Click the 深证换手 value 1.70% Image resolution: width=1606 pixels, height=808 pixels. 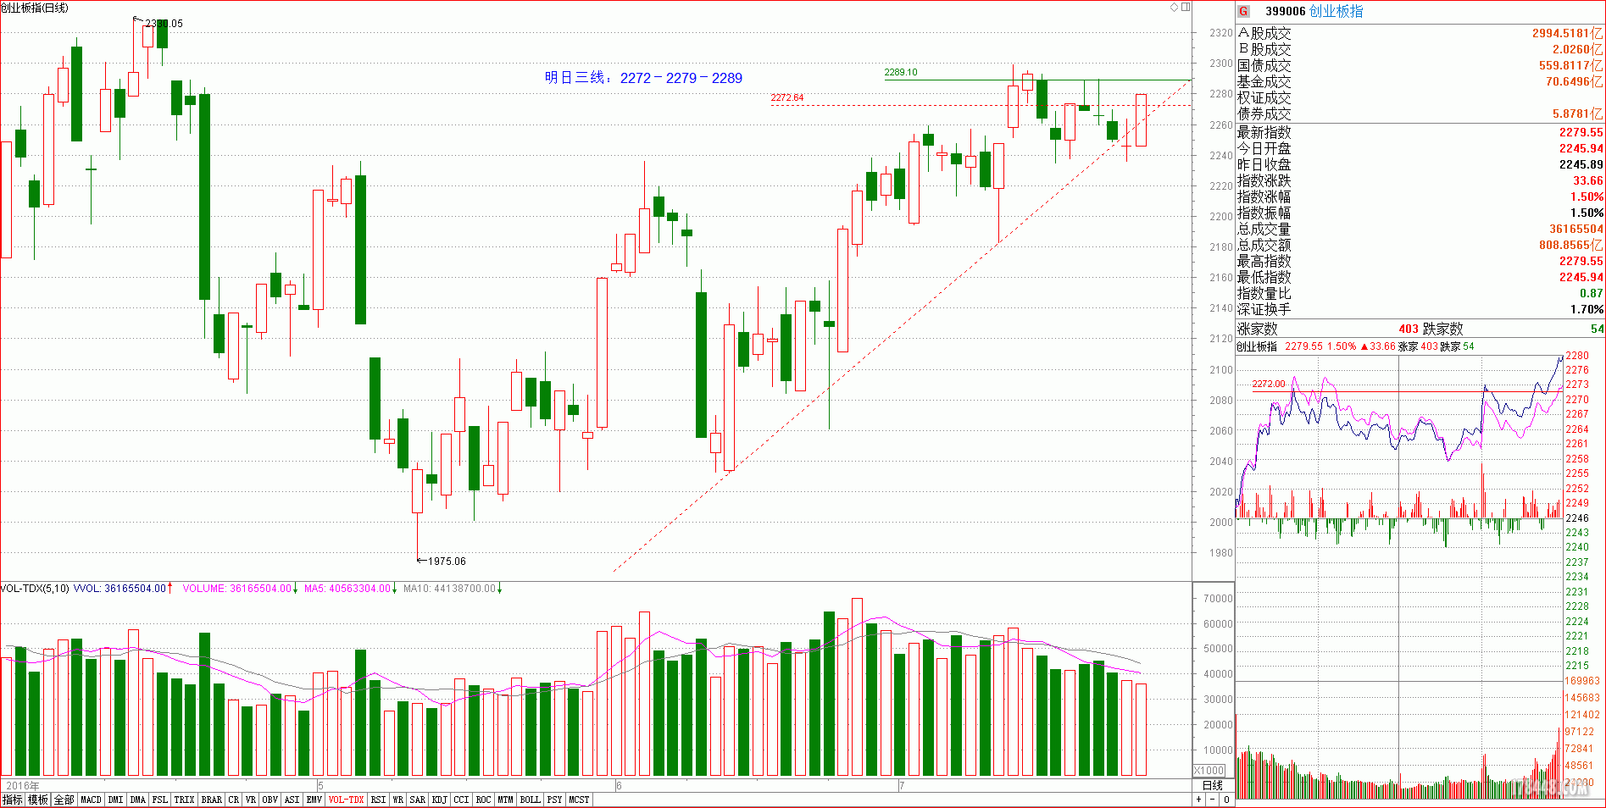point(1586,309)
